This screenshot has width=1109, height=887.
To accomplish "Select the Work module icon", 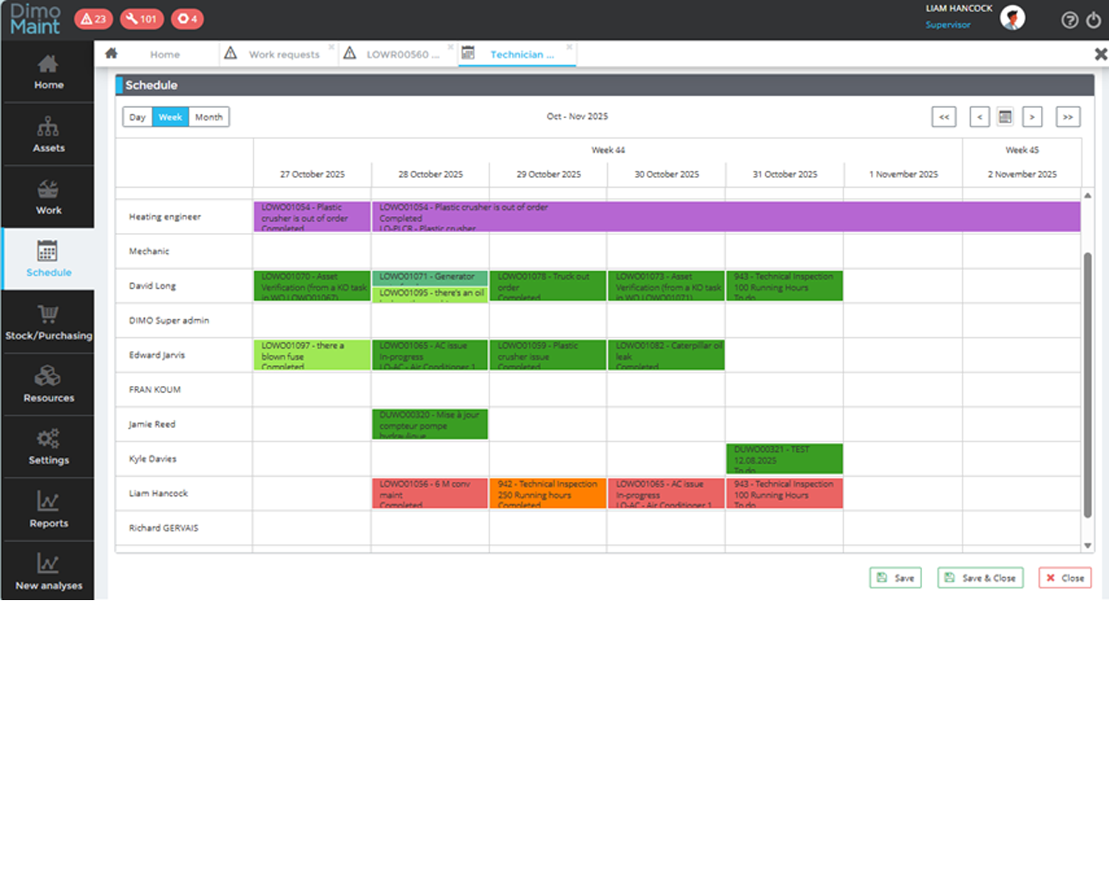I will [48, 197].
